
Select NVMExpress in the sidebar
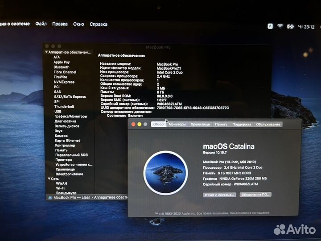64,82
